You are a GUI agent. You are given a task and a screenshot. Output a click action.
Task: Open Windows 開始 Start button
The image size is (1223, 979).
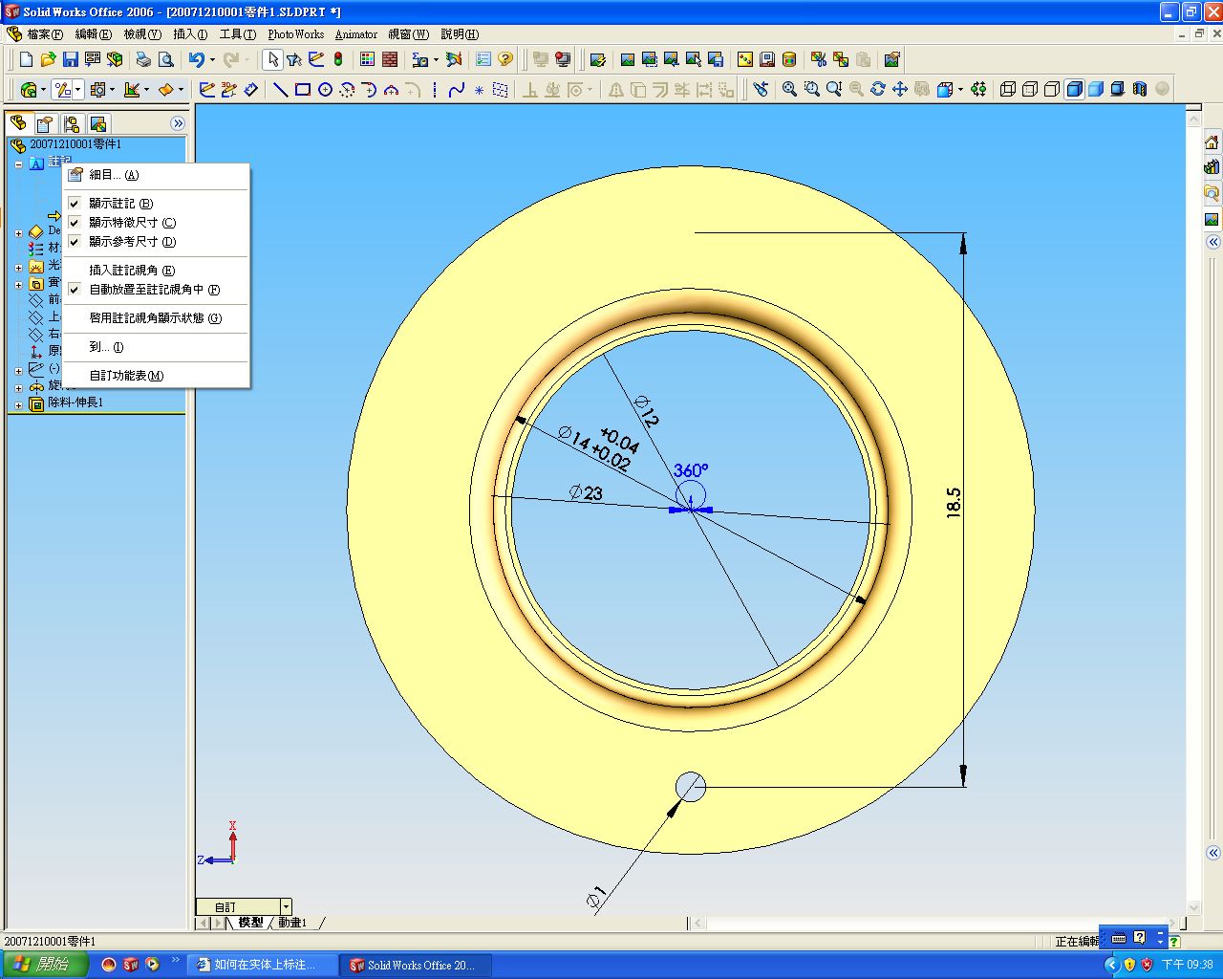44,965
